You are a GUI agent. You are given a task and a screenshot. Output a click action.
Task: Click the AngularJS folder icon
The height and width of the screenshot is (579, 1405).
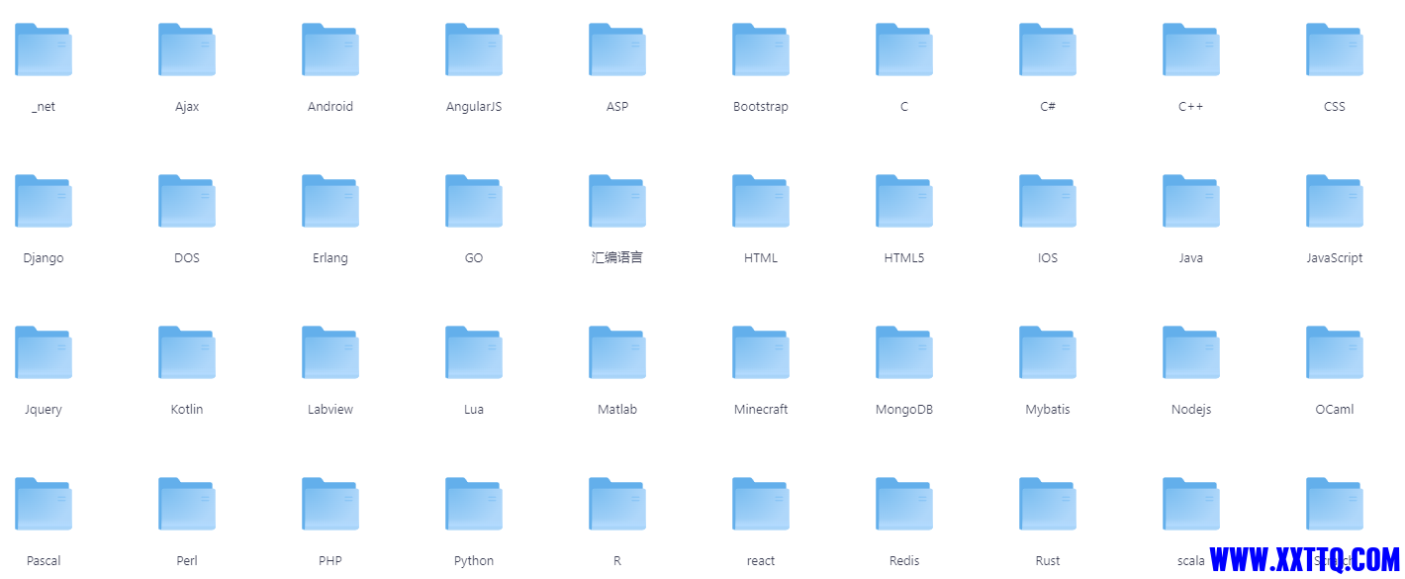coord(474,49)
